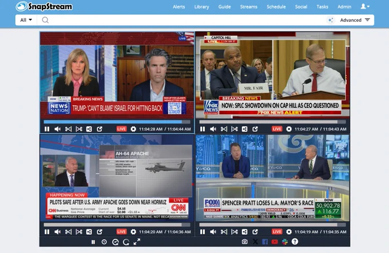Pause the Fox Business stream player

[203, 232]
